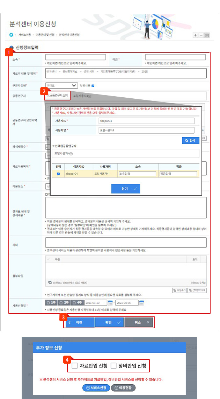Viewport: 220px width, 399px height.
Task: Click the home icon in the breadcrumb
Action: point(11,35)
